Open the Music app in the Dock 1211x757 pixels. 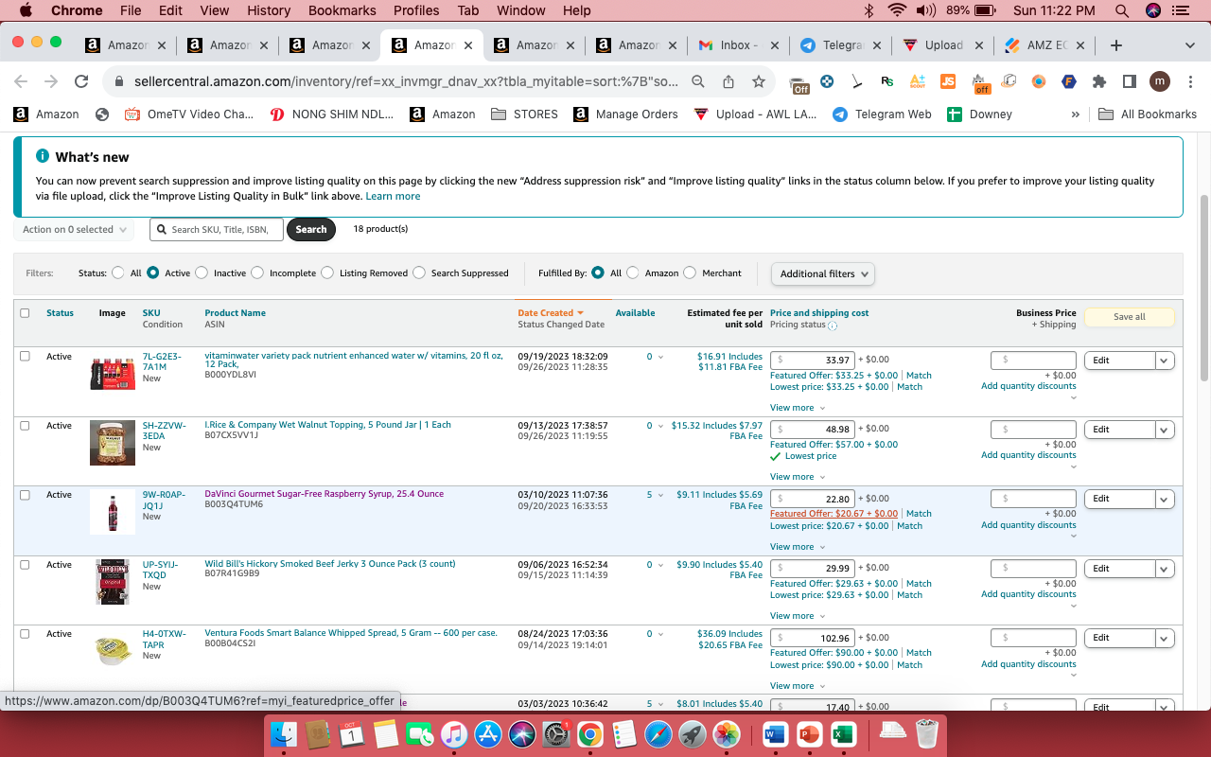(x=454, y=733)
